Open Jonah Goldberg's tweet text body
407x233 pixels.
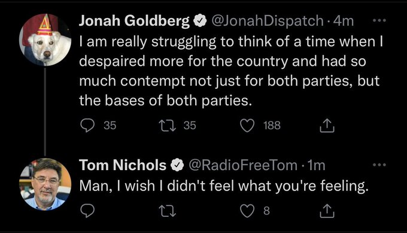231,71
